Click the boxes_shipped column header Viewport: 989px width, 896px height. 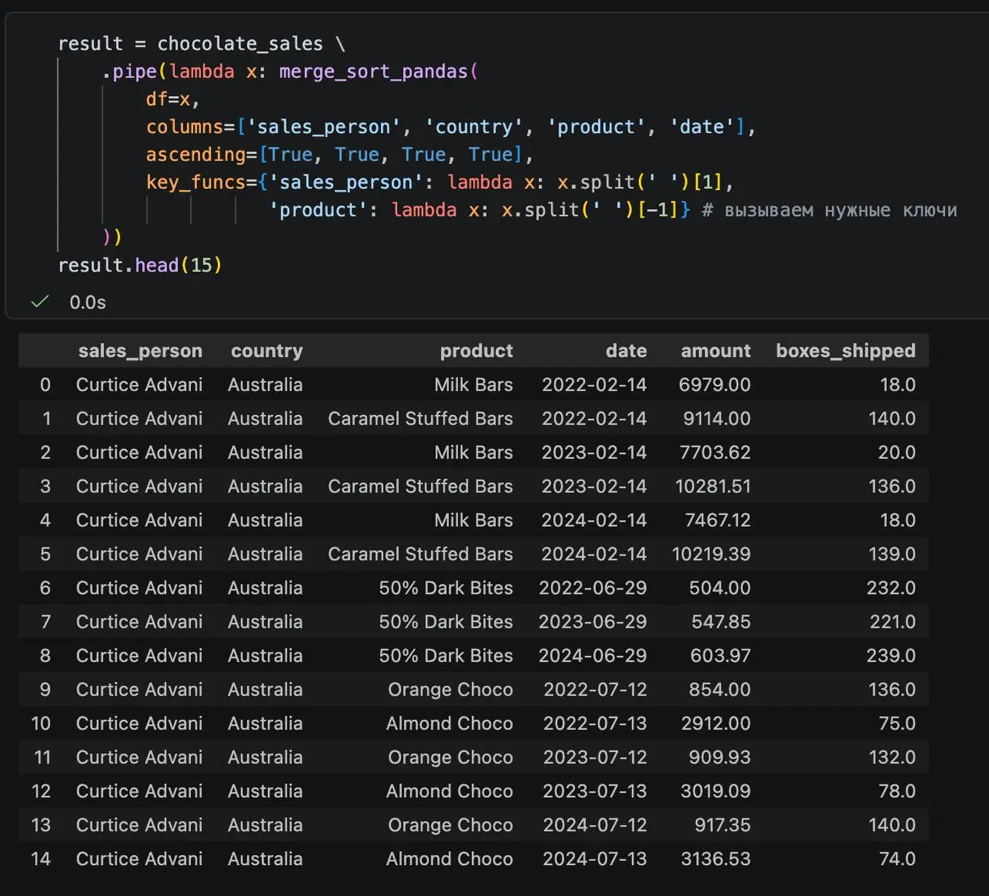pyautogui.click(x=845, y=351)
